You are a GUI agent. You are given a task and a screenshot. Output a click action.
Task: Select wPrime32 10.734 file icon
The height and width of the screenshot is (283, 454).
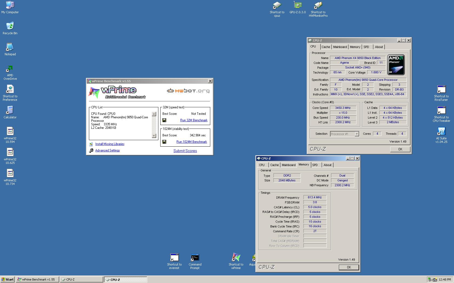point(10,177)
